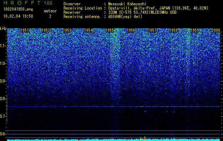Click the ICOM IC-575 receiver text

click(x=142, y=12)
